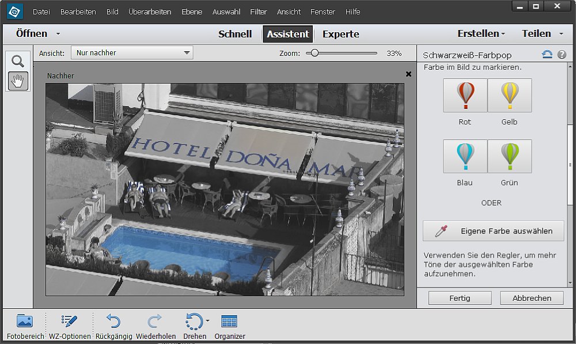Click the ODER separator text
This screenshot has width=576, height=344.
pyautogui.click(x=491, y=203)
